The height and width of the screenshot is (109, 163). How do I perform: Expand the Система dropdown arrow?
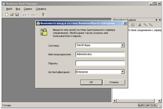[x=122, y=45]
